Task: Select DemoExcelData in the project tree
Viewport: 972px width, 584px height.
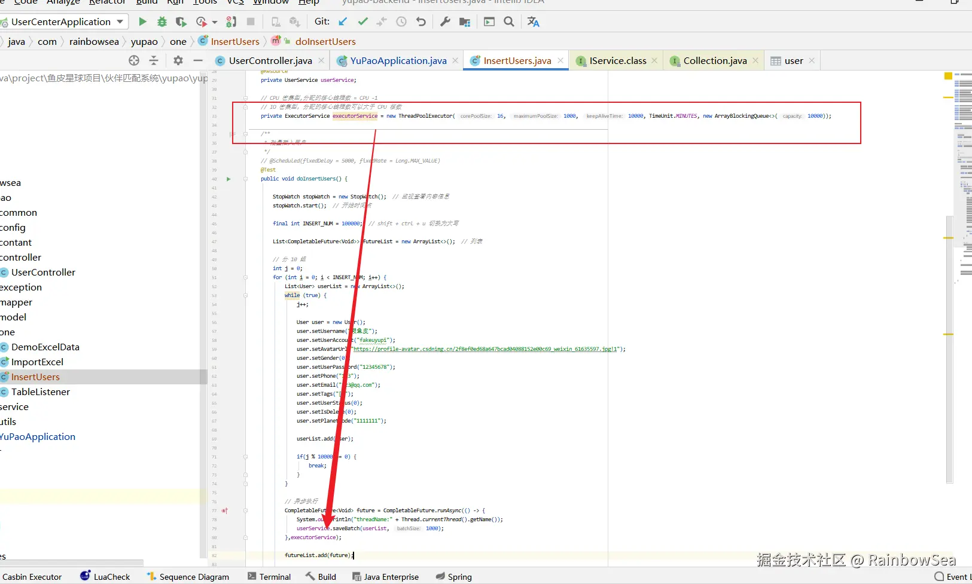Action: tap(45, 347)
